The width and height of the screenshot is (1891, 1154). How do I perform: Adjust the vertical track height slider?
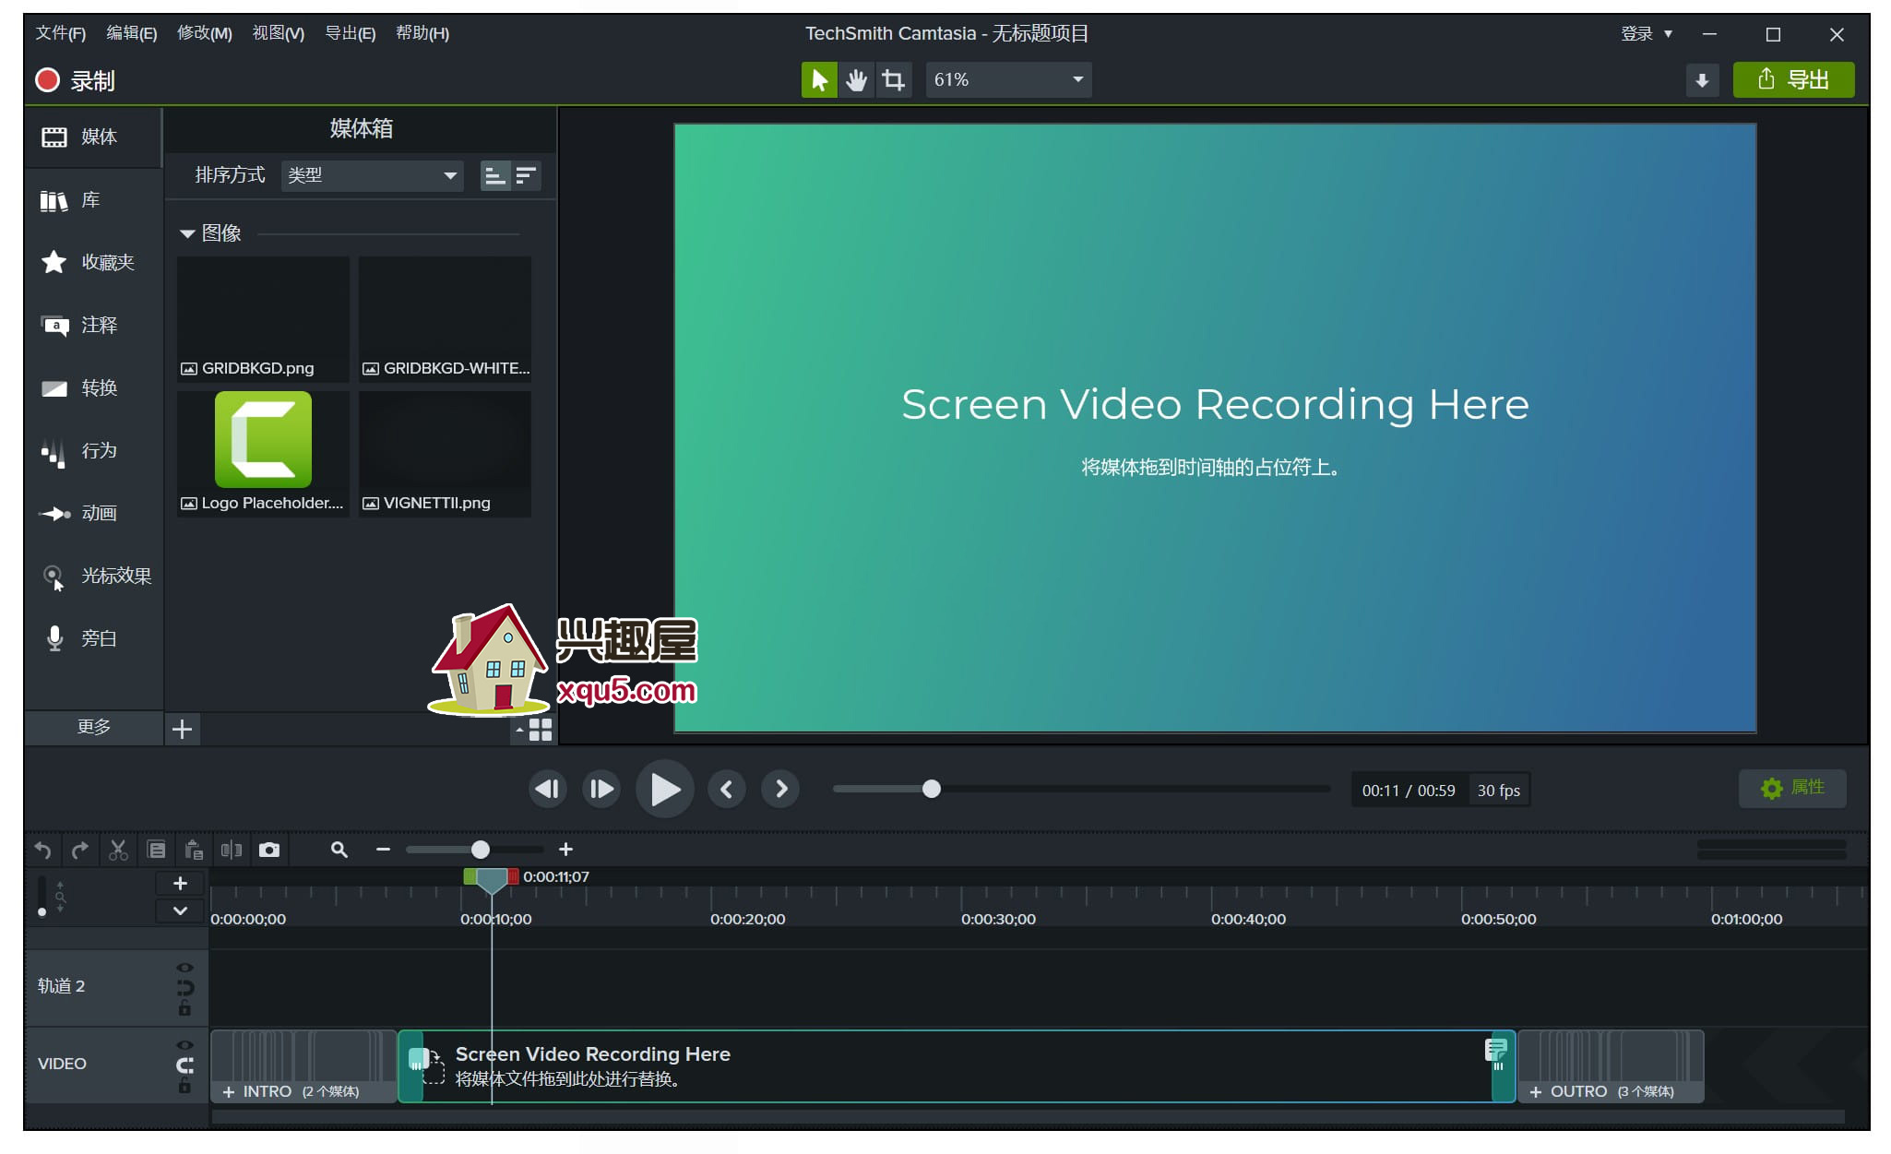click(42, 896)
